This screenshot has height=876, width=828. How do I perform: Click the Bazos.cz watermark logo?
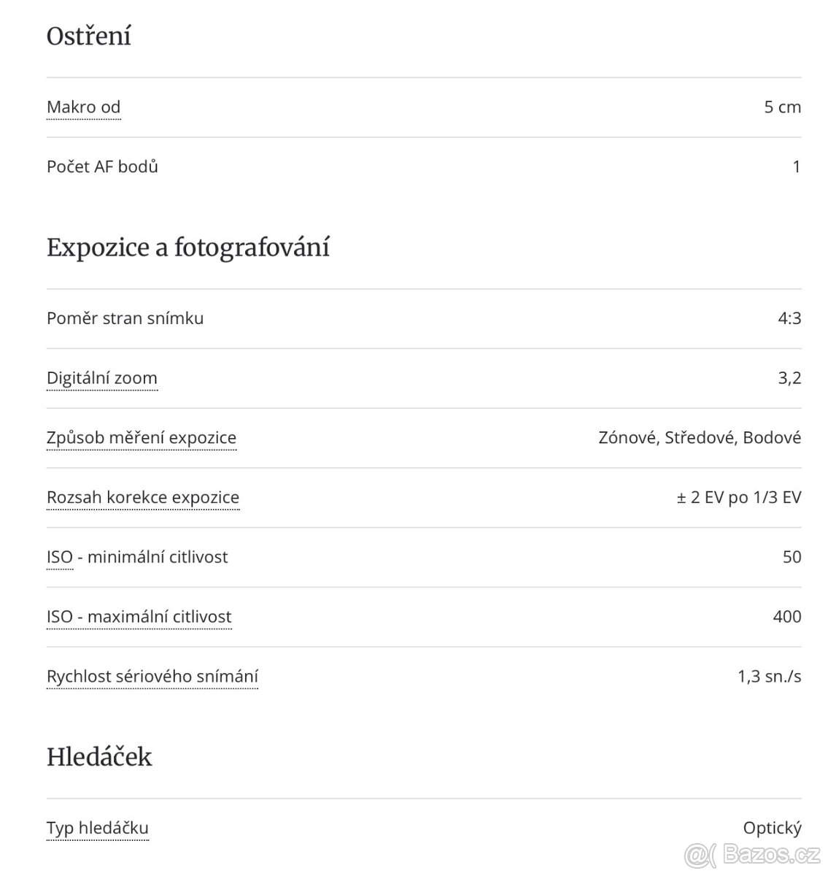(757, 851)
